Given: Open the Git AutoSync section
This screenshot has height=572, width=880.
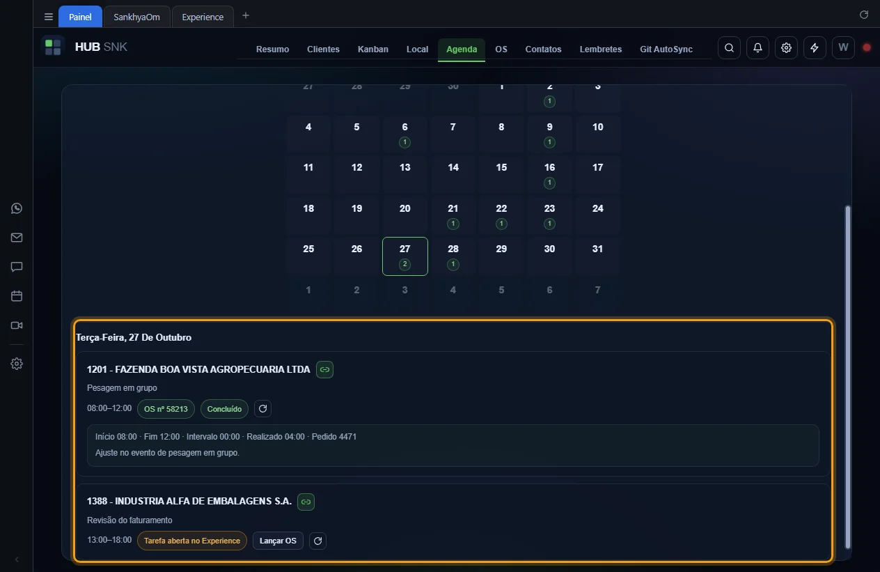Looking at the screenshot, I should [x=666, y=49].
